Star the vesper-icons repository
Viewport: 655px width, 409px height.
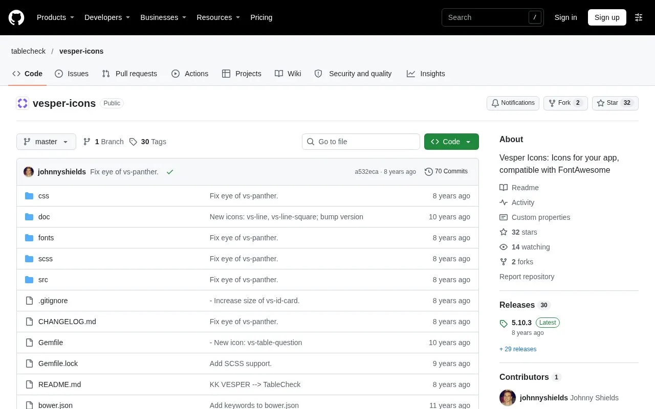tap(615, 103)
